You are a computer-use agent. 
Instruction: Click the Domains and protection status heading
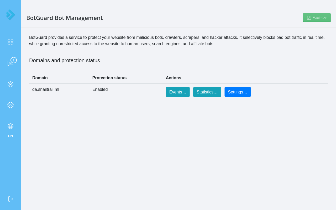(x=65, y=60)
